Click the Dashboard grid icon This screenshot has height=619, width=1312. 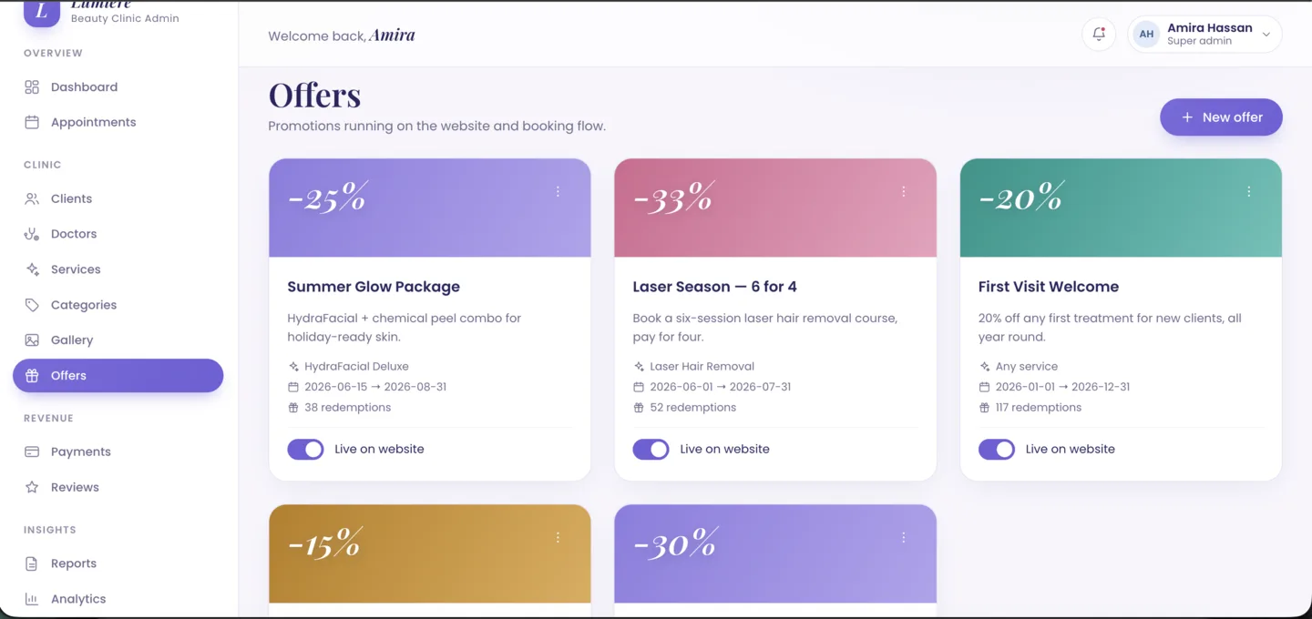point(32,87)
